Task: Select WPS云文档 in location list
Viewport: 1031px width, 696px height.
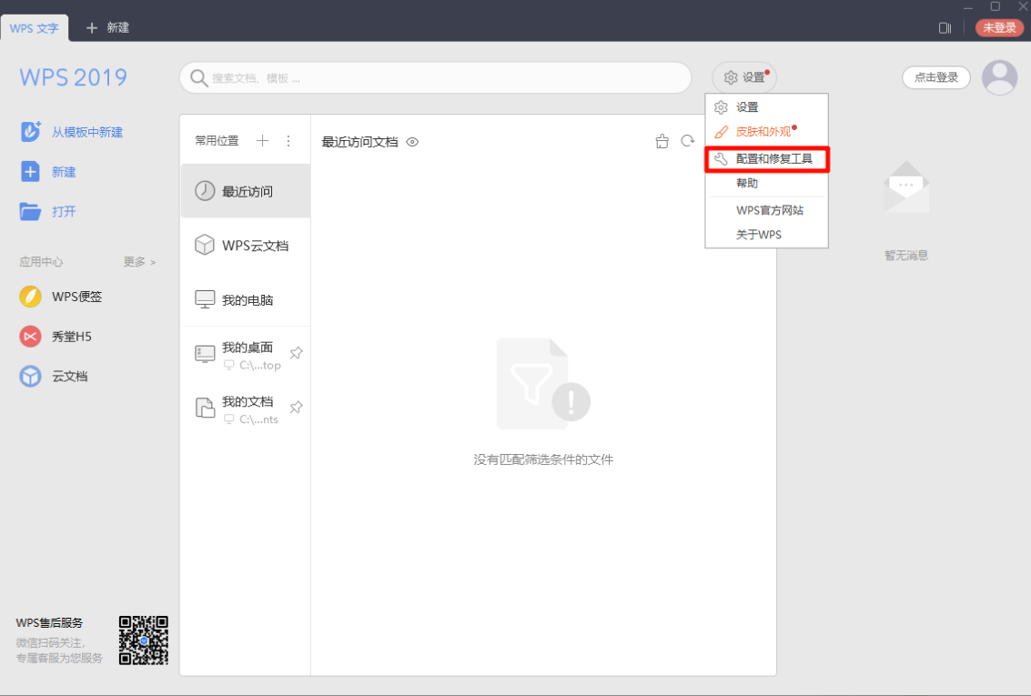Action: (246, 245)
